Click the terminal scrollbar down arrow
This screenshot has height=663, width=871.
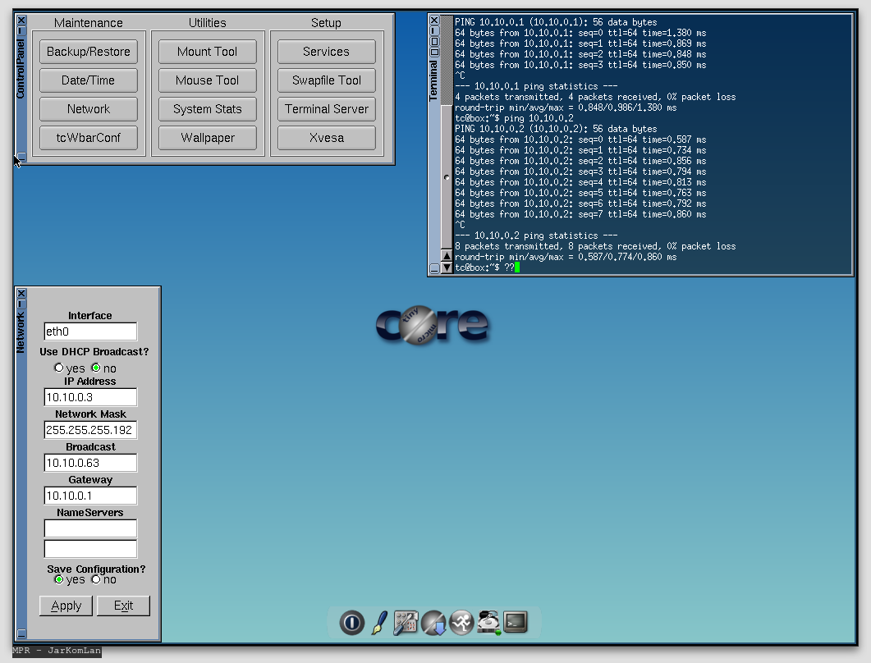447,267
